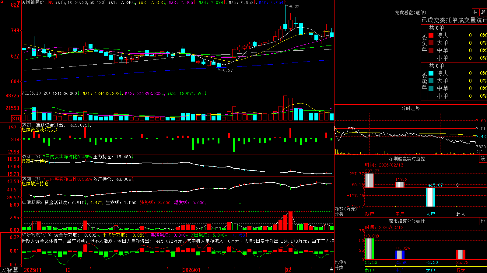Click the VOL(5,10,20) indicator label

tap(36, 93)
